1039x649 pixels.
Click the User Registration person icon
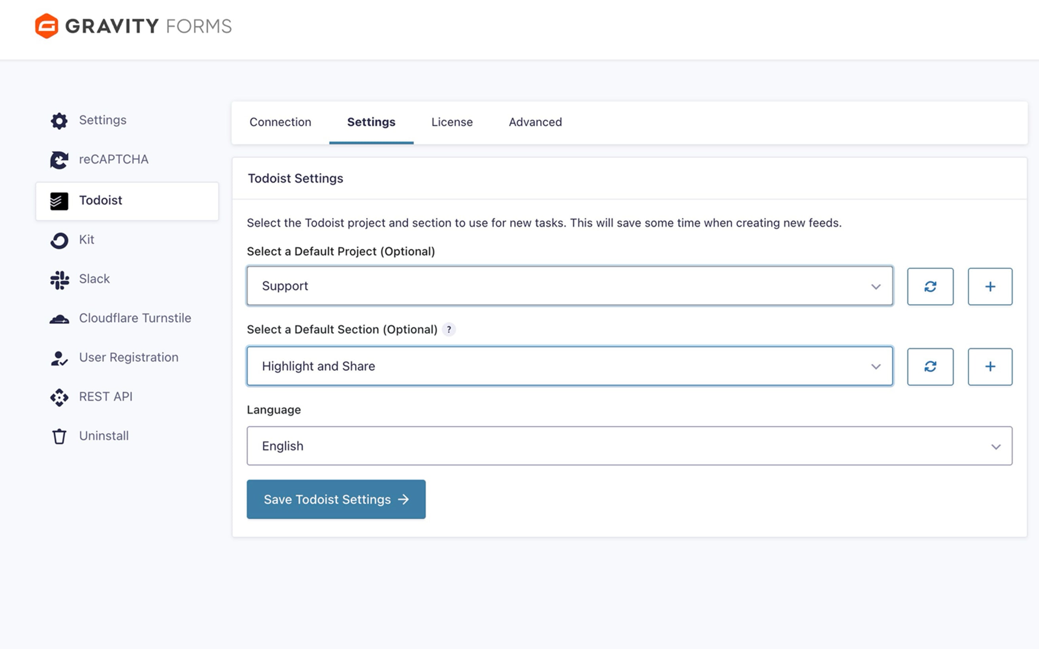coord(59,358)
